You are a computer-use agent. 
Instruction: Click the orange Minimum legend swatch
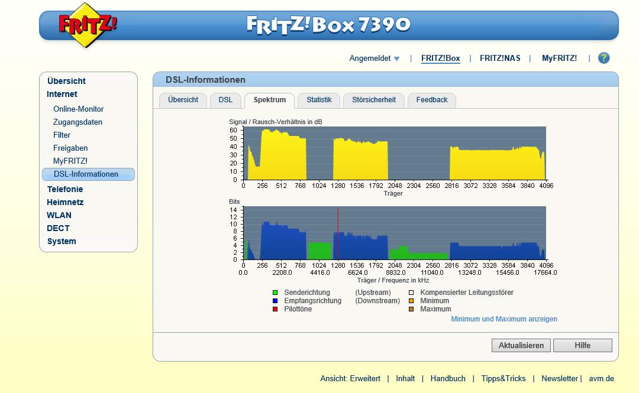point(411,301)
